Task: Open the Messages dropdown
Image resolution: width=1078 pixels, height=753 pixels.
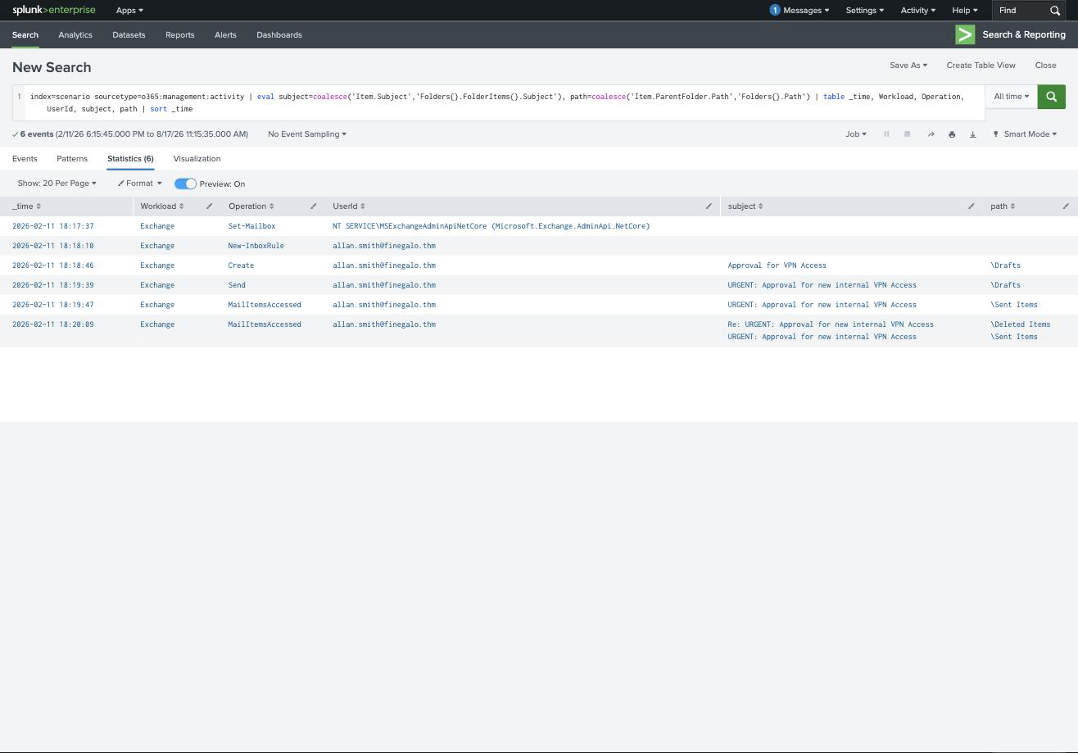Action: tap(806, 11)
